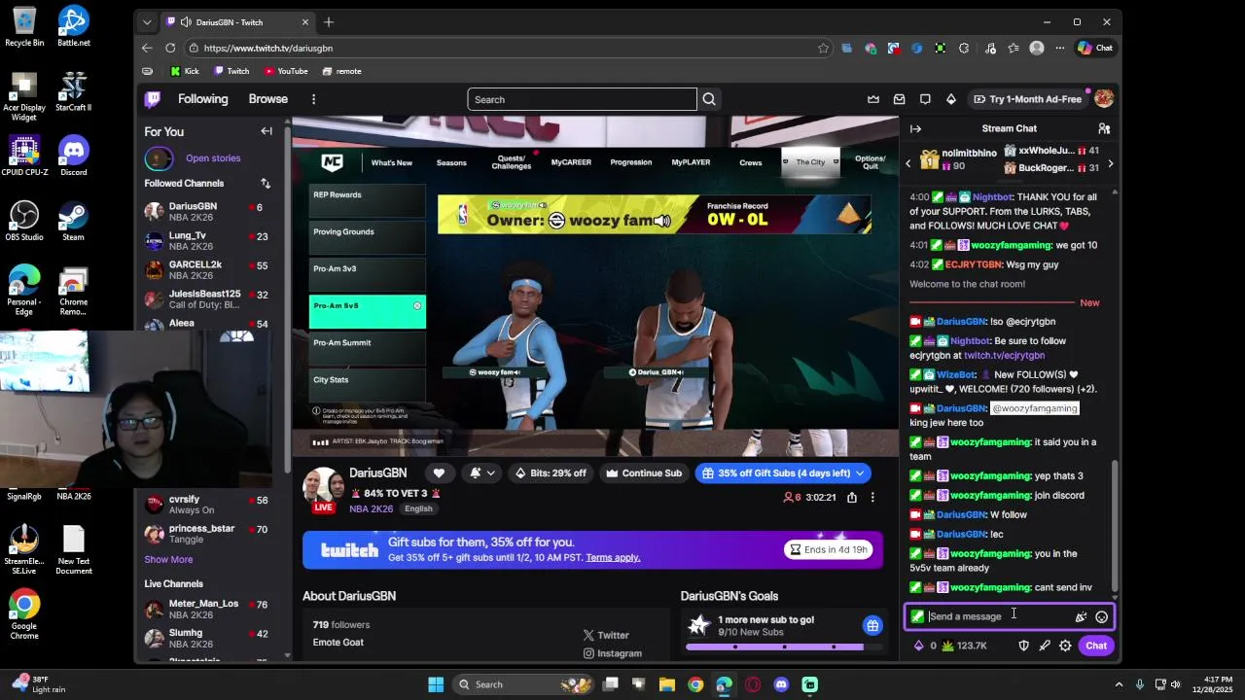Open moderator shield tools in chat
The width and height of the screenshot is (1245, 700).
click(1023, 646)
